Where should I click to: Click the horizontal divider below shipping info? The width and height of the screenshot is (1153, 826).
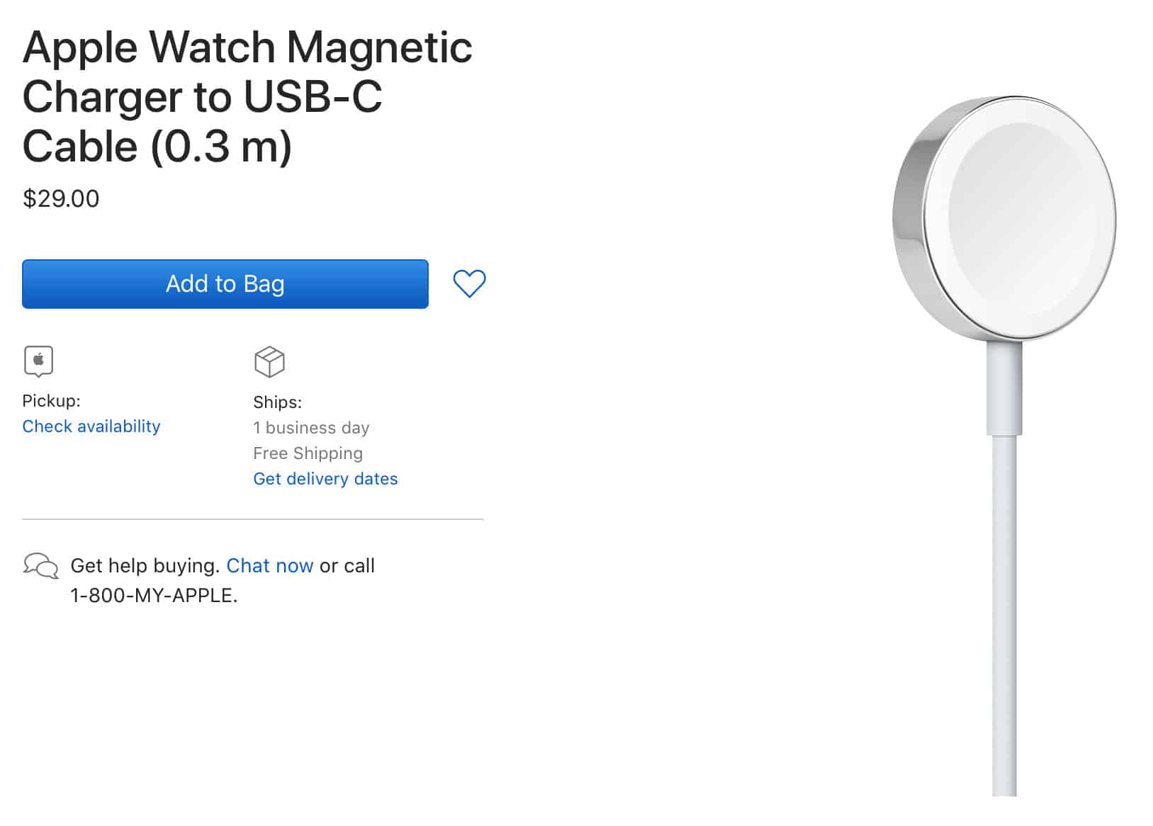[252, 519]
